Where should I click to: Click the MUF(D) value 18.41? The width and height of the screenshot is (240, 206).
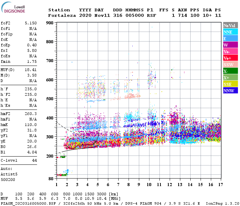(x=31, y=70)
